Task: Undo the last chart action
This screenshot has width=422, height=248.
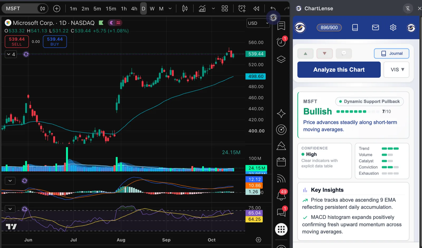Action: click(x=273, y=9)
